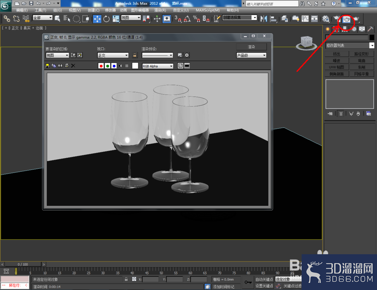Image resolution: width=377 pixels, height=290 pixels.
Task: Click the 路径变形 modifier button
Action: [x=362, y=54]
